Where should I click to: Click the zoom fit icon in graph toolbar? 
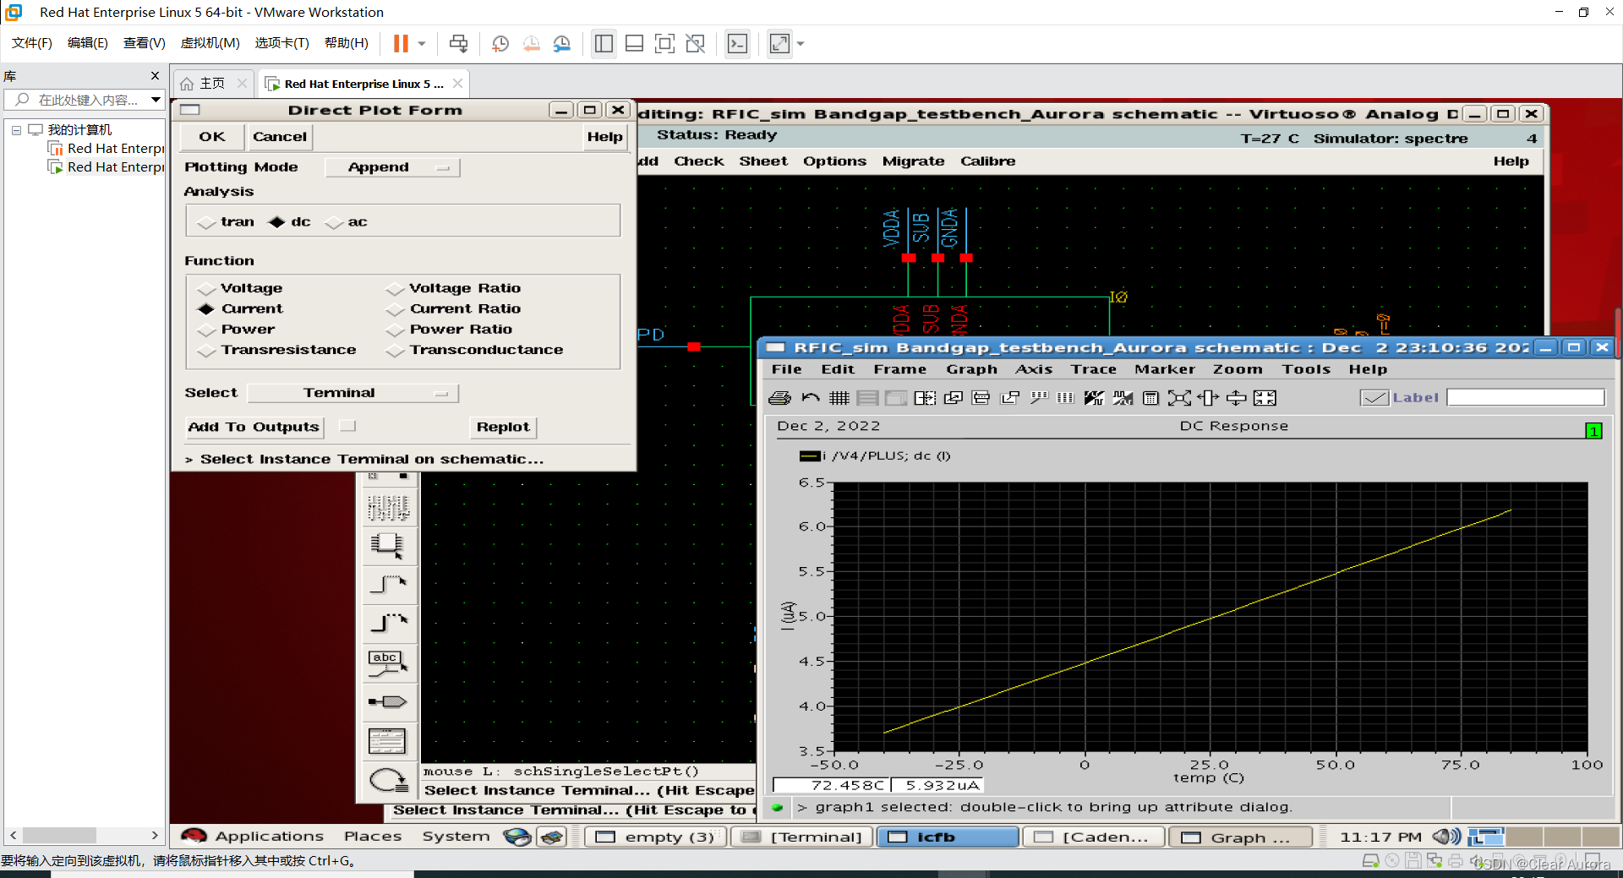pos(1179,398)
